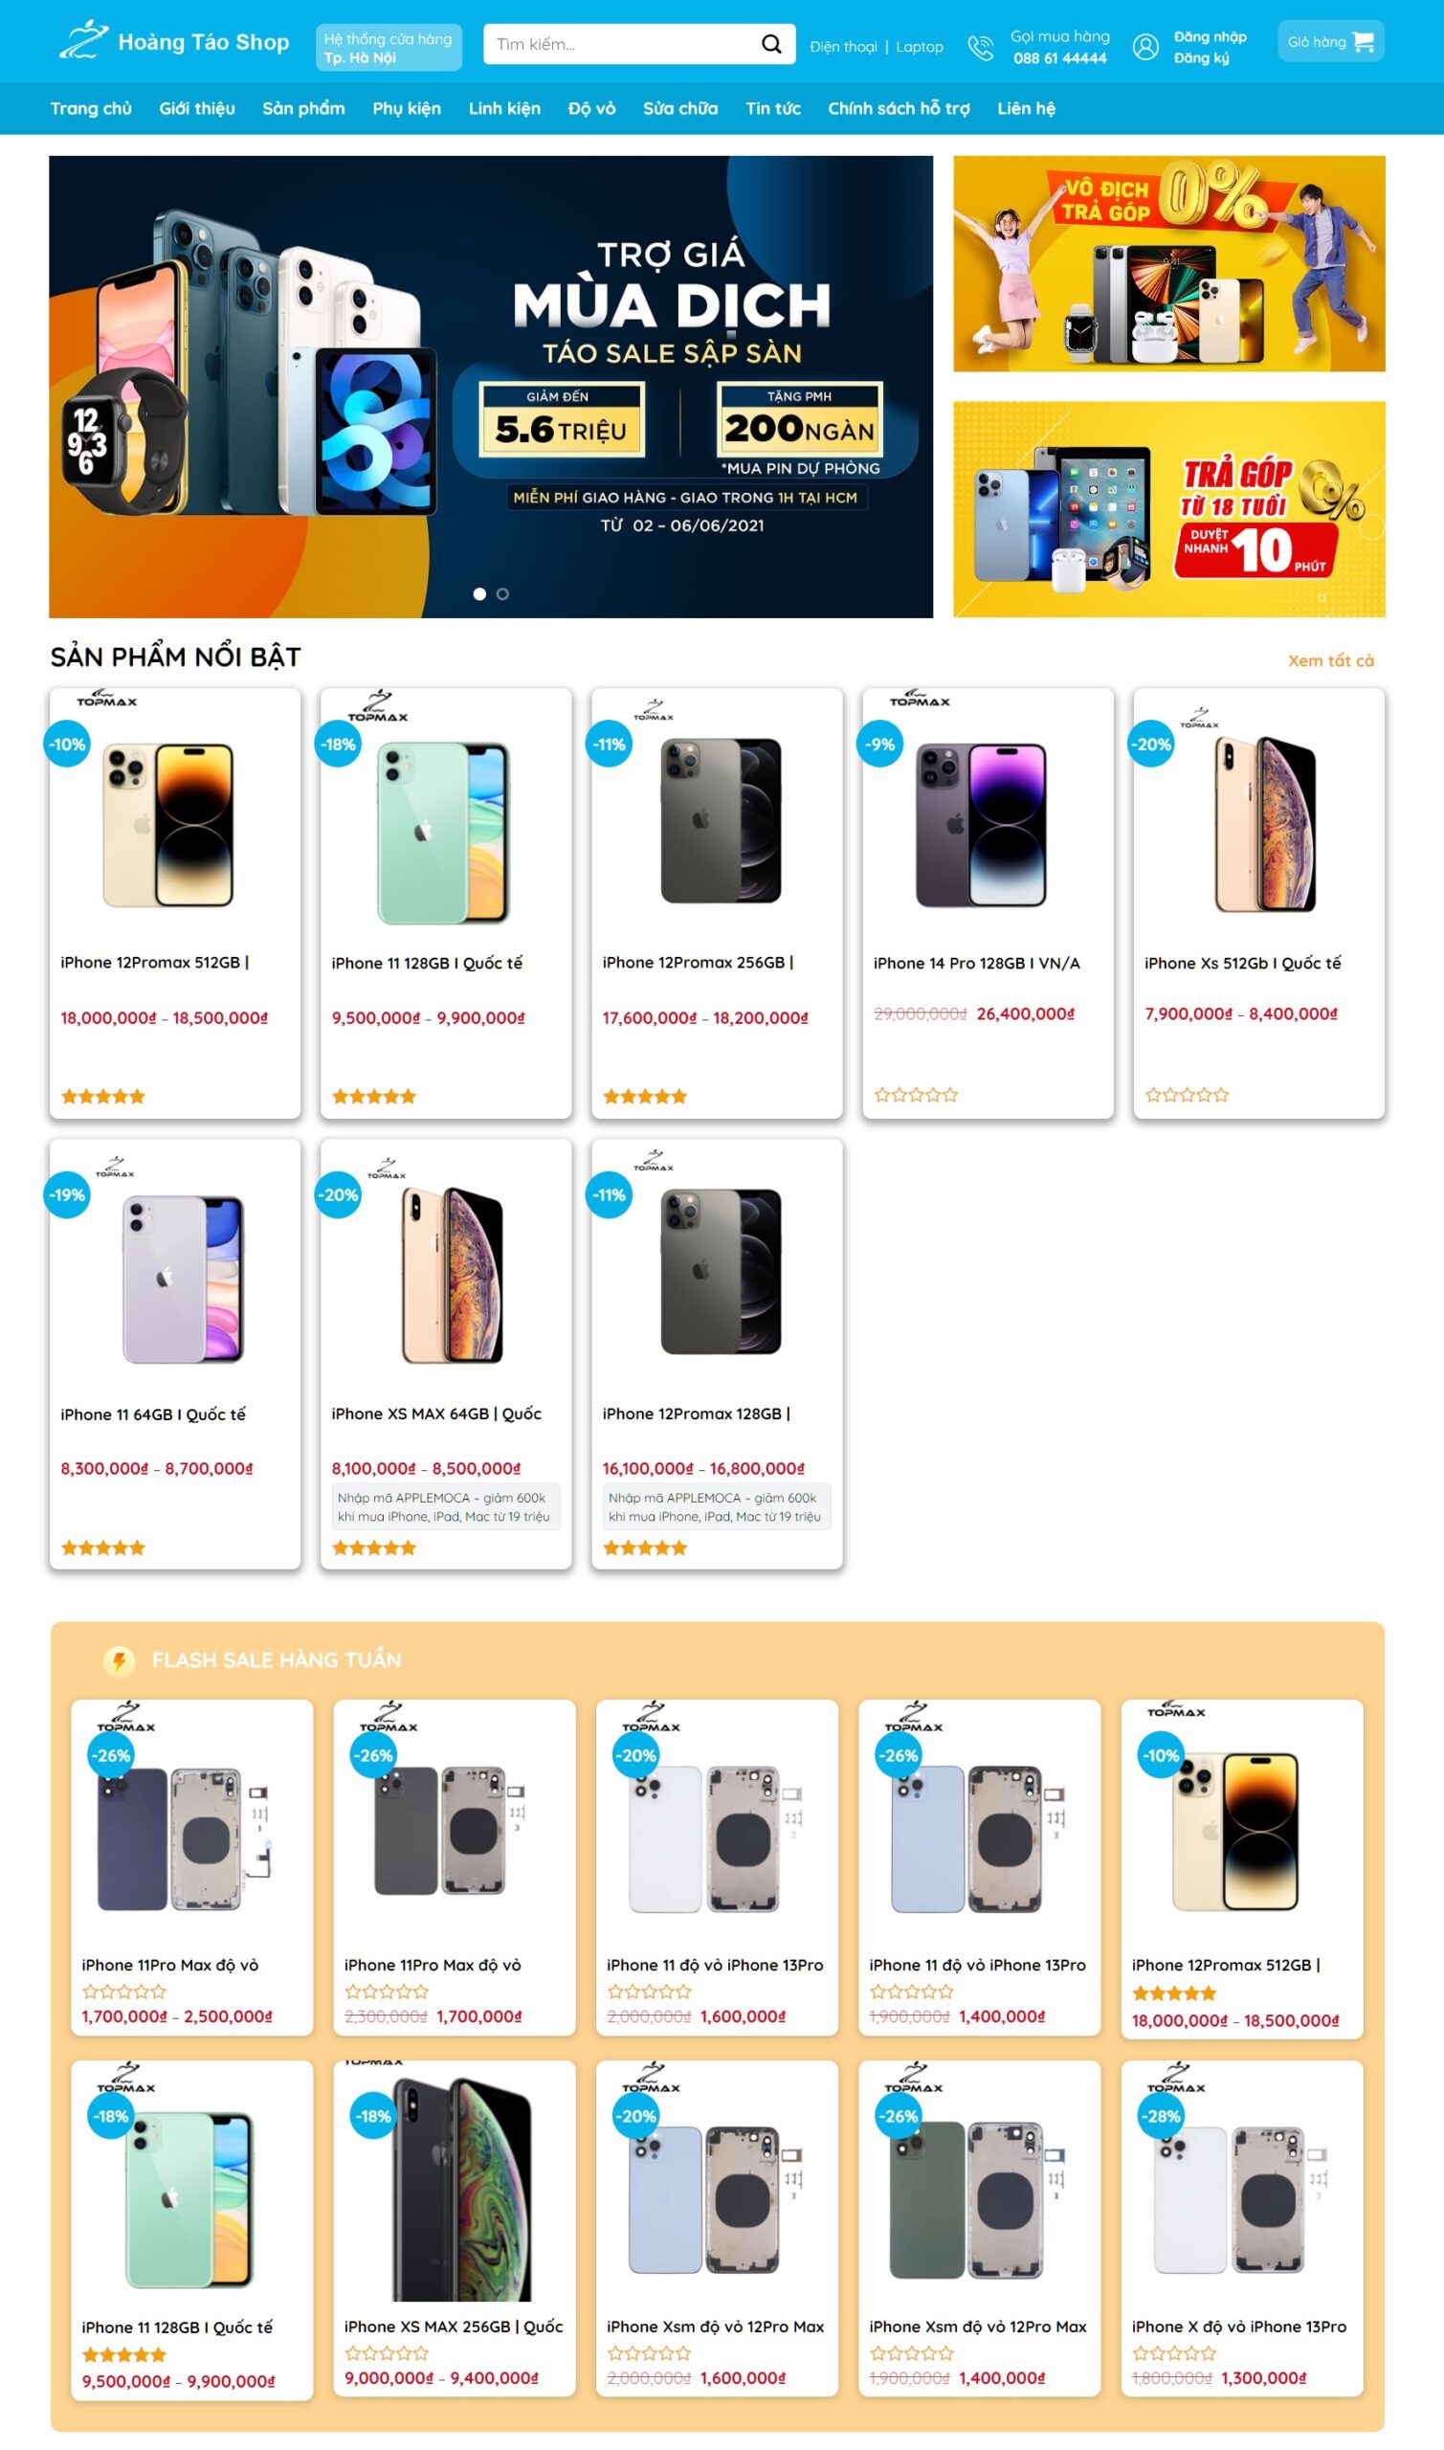The image size is (1444, 2450).
Task: Click the phone call icon
Action: pyautogui.click(x=980, y=47)
